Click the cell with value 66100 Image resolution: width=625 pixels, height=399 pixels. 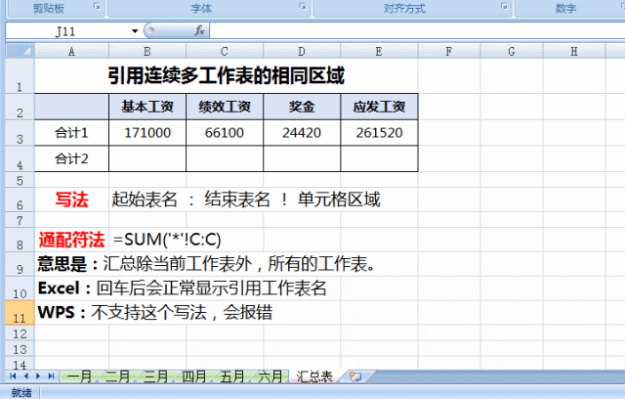coord(225,133)
